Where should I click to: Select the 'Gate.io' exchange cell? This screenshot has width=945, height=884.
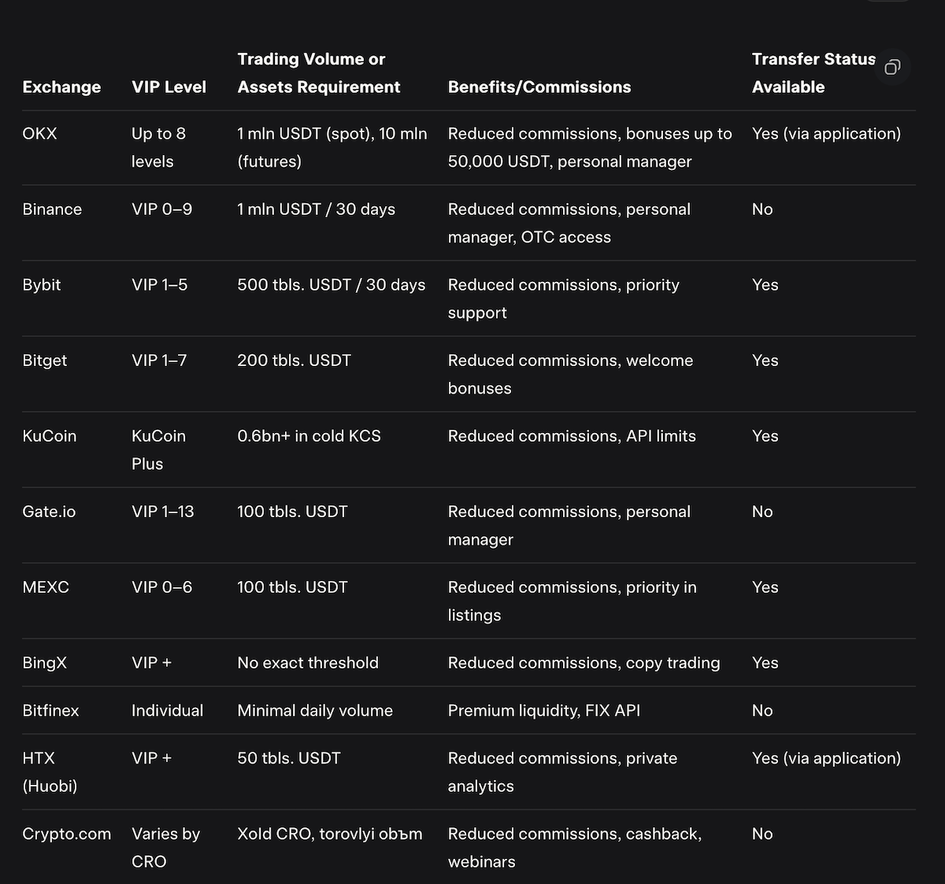click(x=49, y=512)
